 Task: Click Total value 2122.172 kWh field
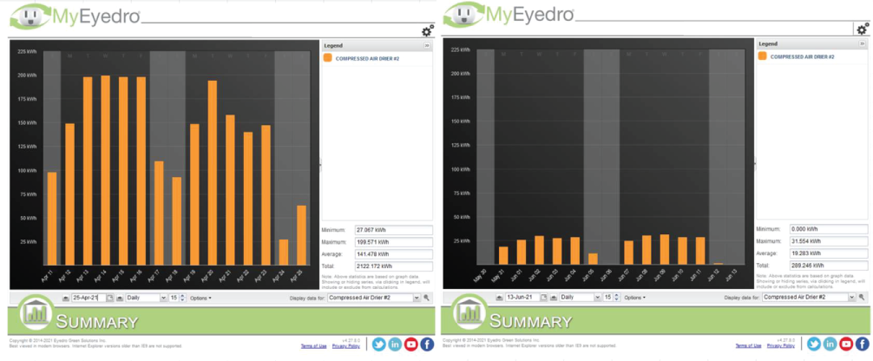tap(394, 266)
